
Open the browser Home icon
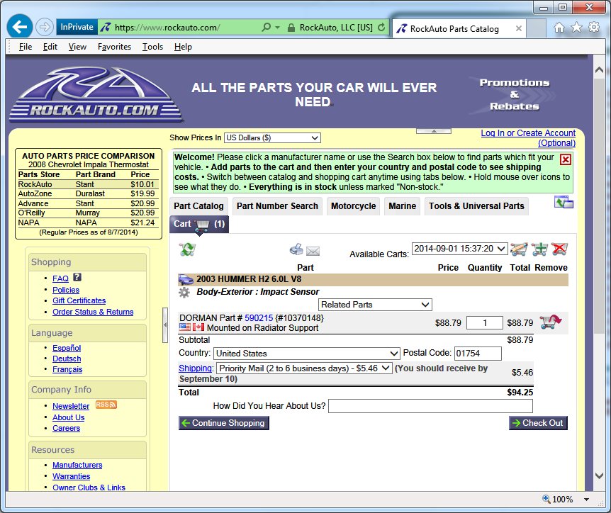559,27
